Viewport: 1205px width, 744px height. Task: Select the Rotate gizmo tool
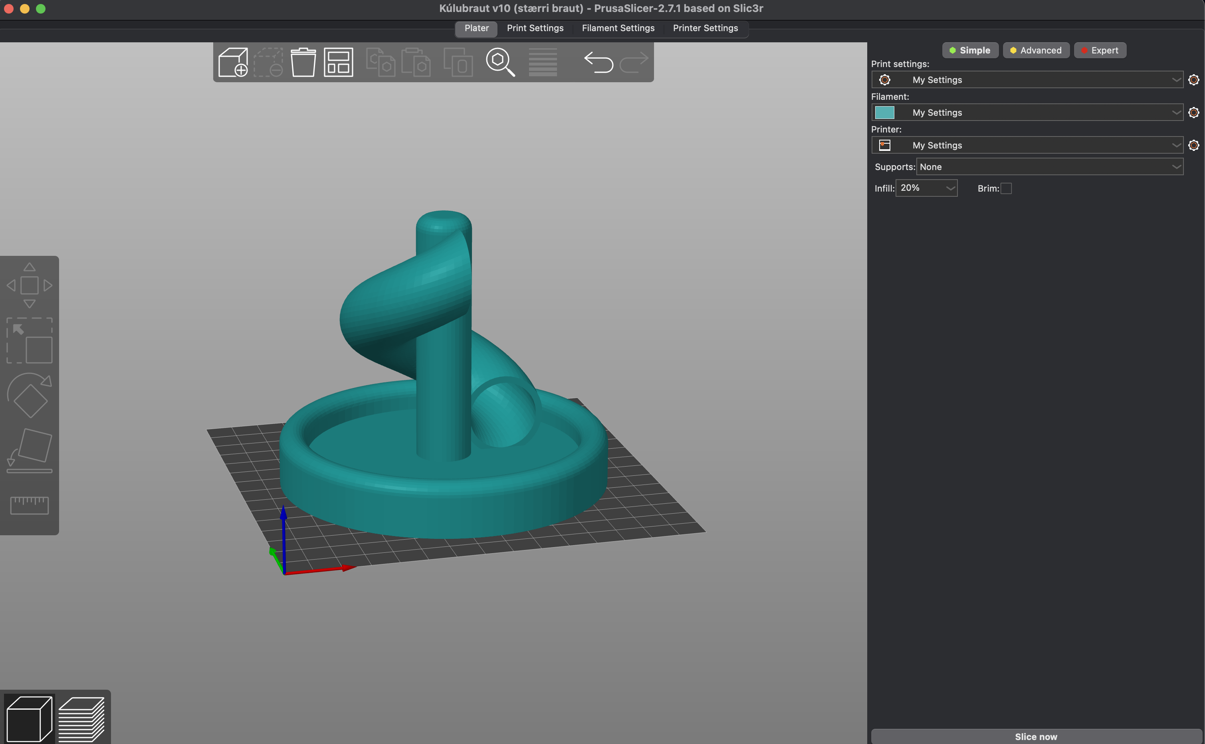point(30,396)
